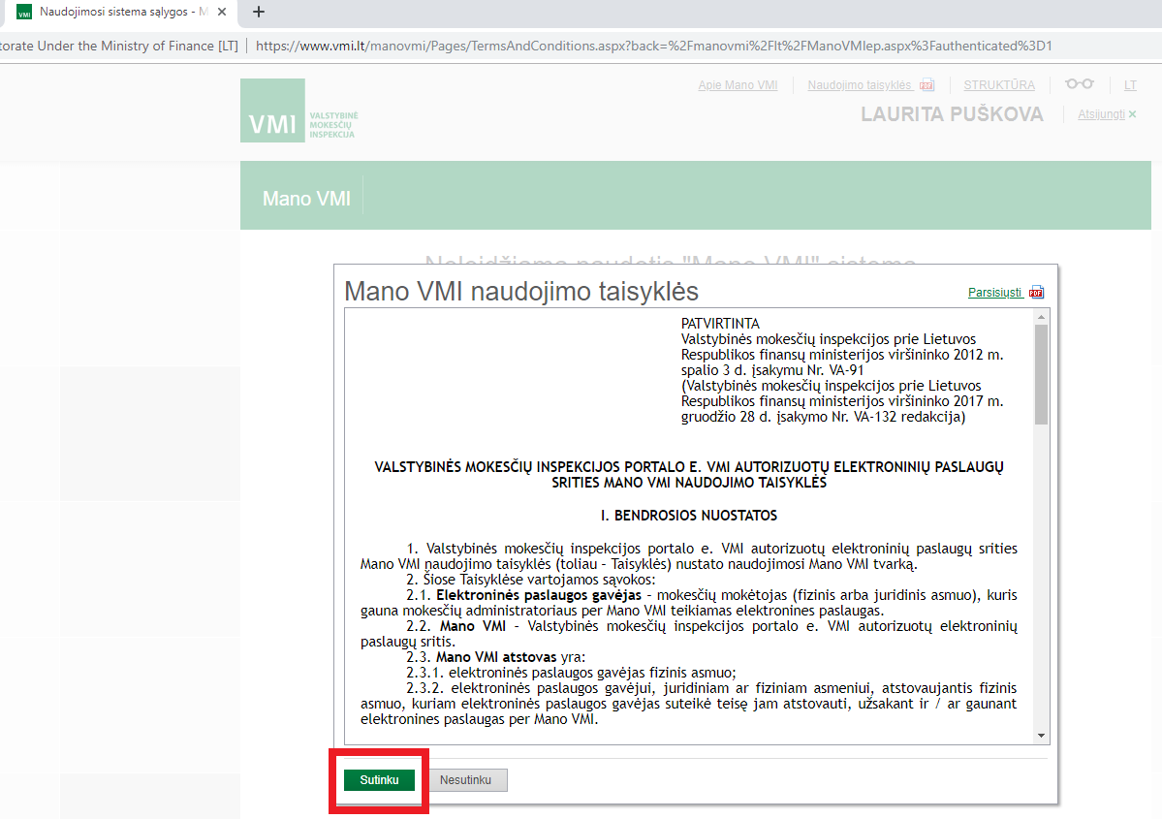Click the browser address bar URL

point(653,46)
